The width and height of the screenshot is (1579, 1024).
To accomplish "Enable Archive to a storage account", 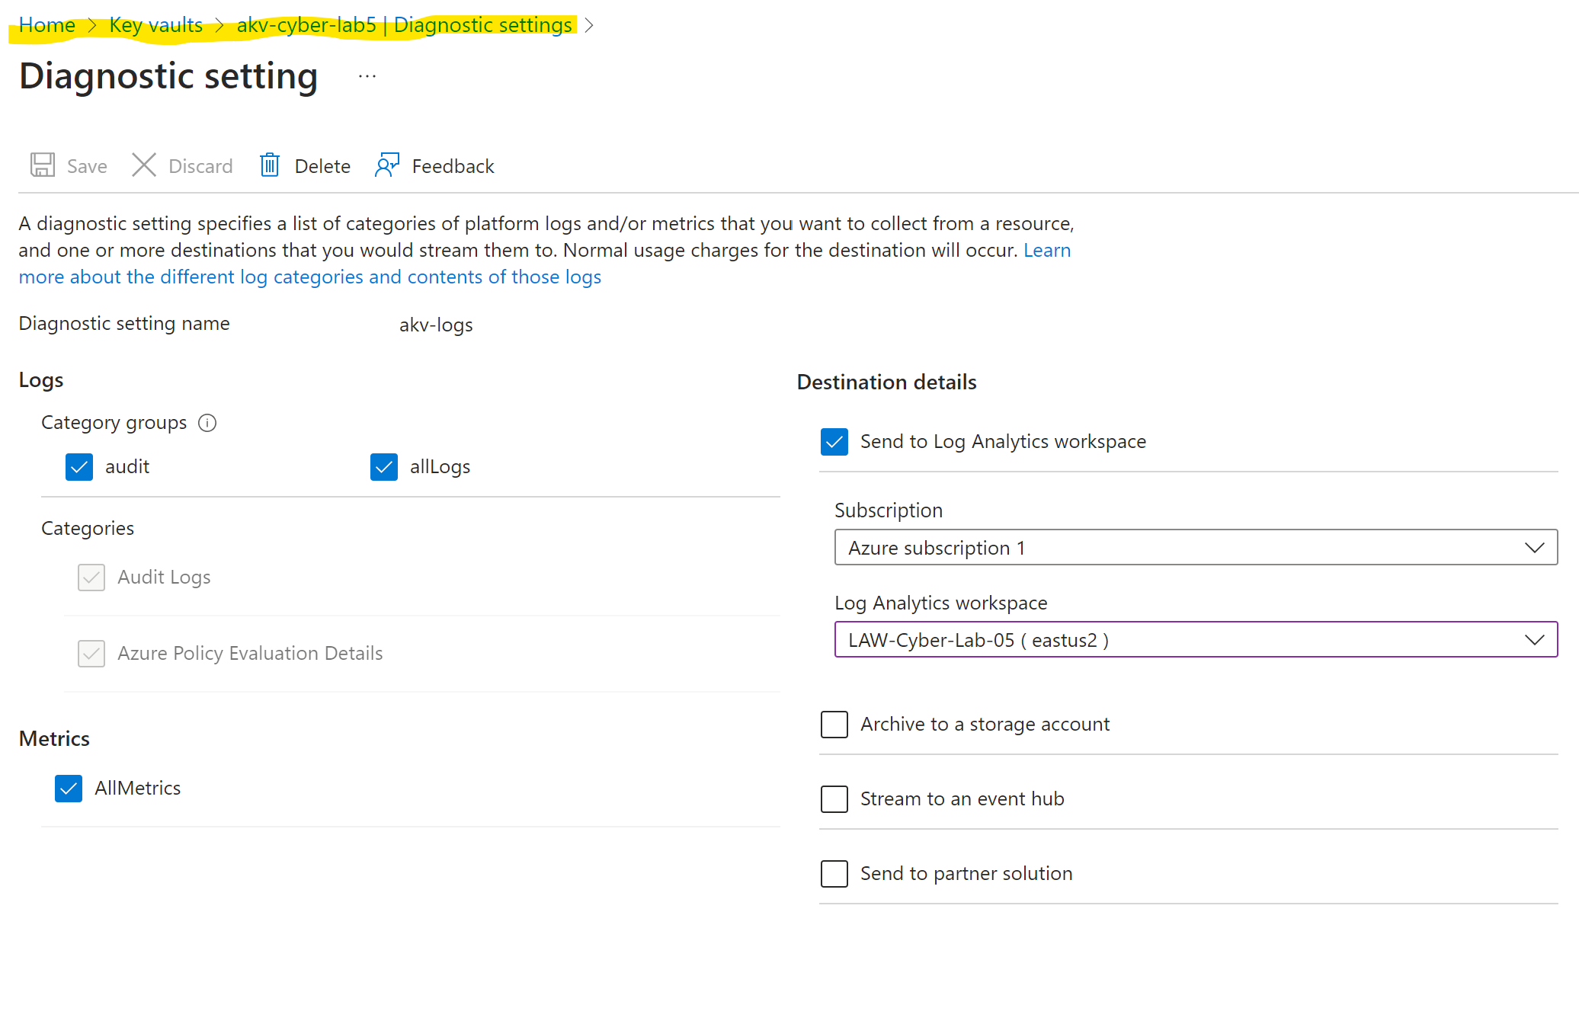I will 834,725.
